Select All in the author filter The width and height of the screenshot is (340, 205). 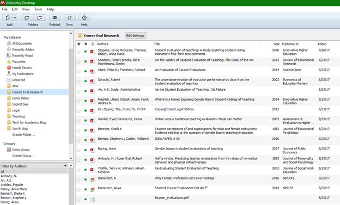[34, 172]
